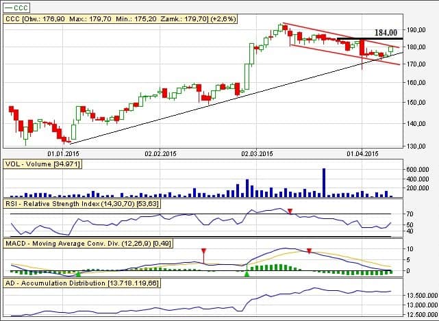Click red triangle near the MACD peak

(310, 251)
